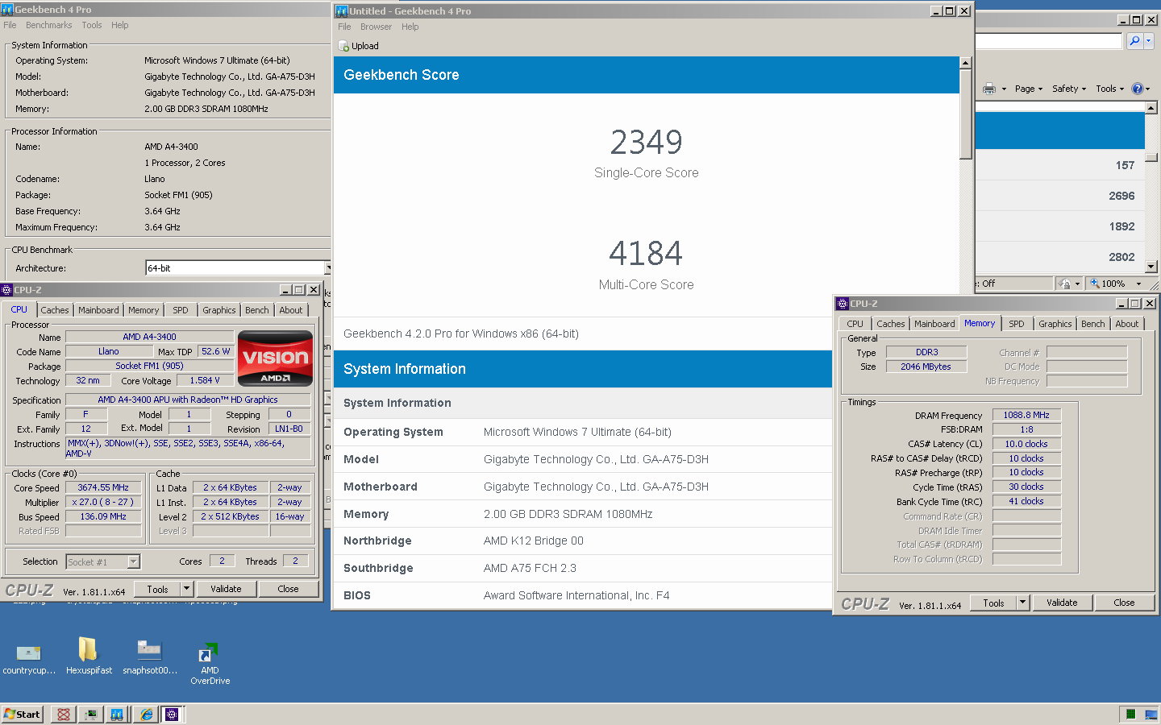The image size is (1161, 725).
Task: Click the Geekbench taskbar icon
Action: coord(117,715)
